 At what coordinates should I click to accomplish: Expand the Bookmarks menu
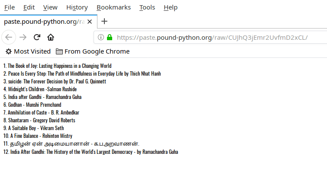pyautogui.click(x=113, y=7)
